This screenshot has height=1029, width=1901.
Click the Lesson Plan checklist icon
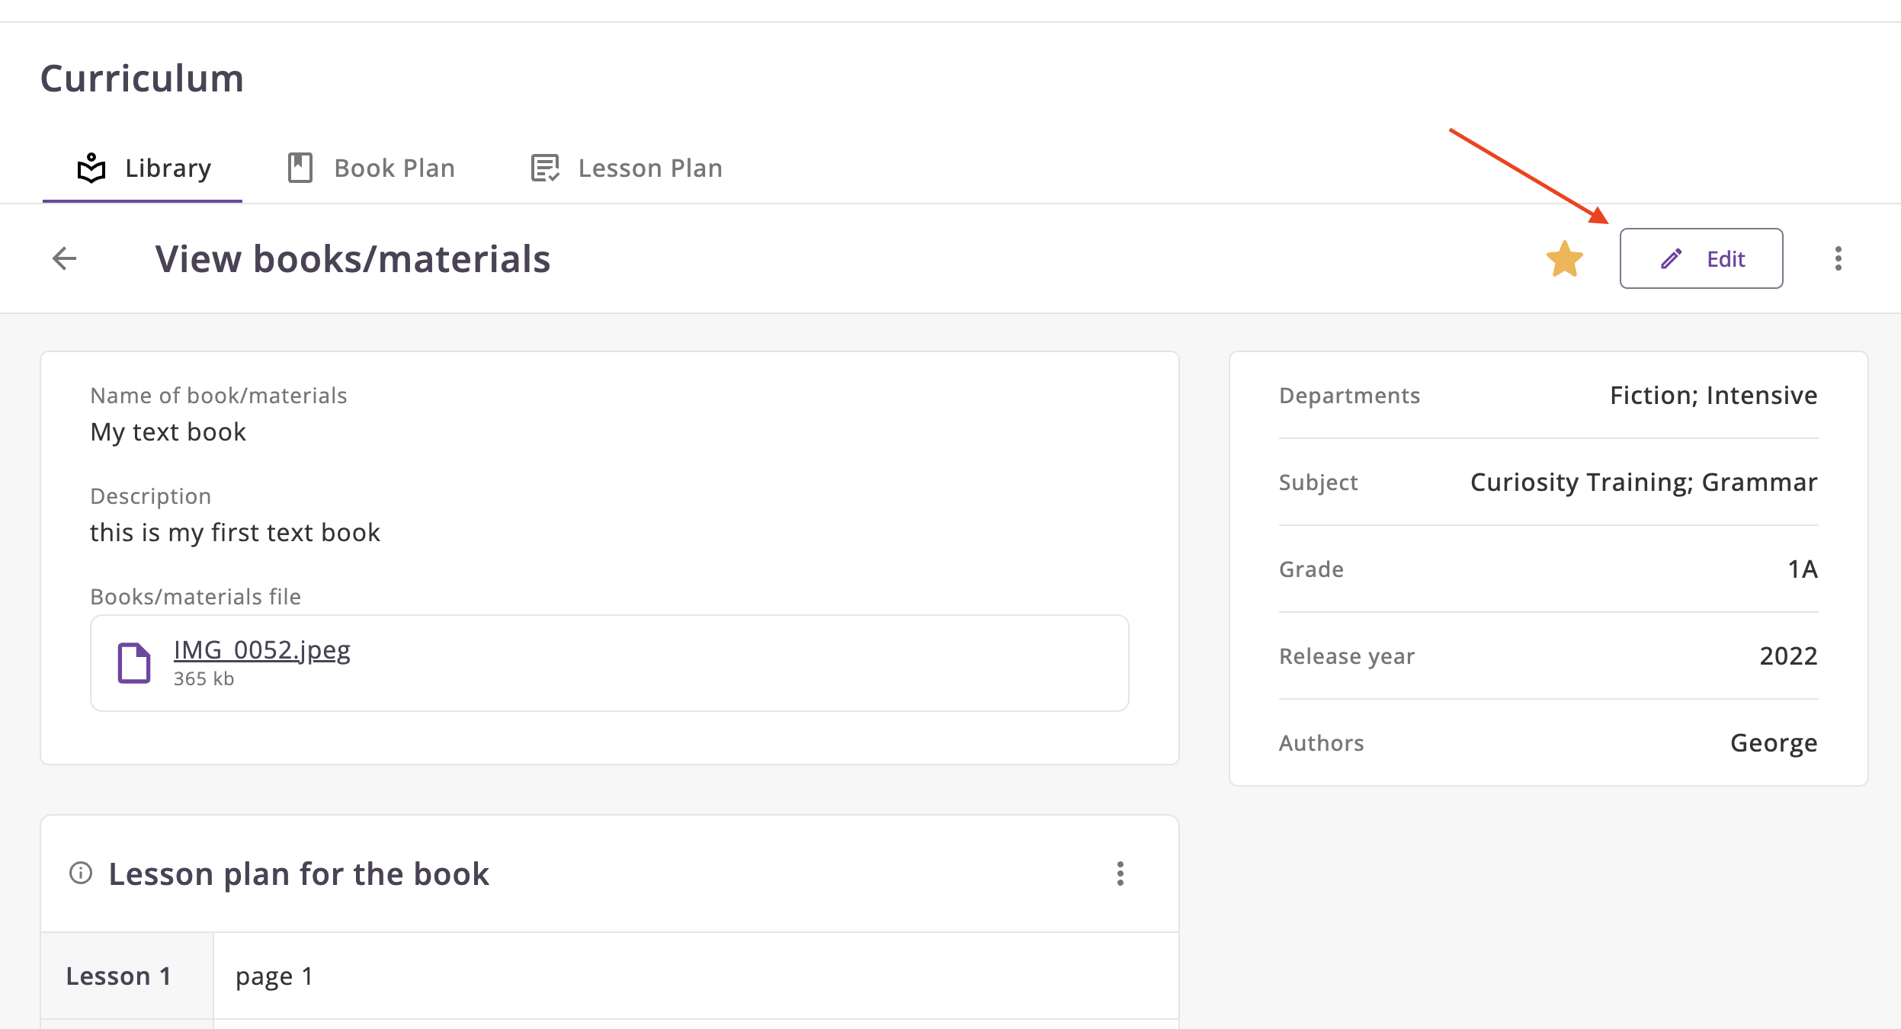(545, 168)
